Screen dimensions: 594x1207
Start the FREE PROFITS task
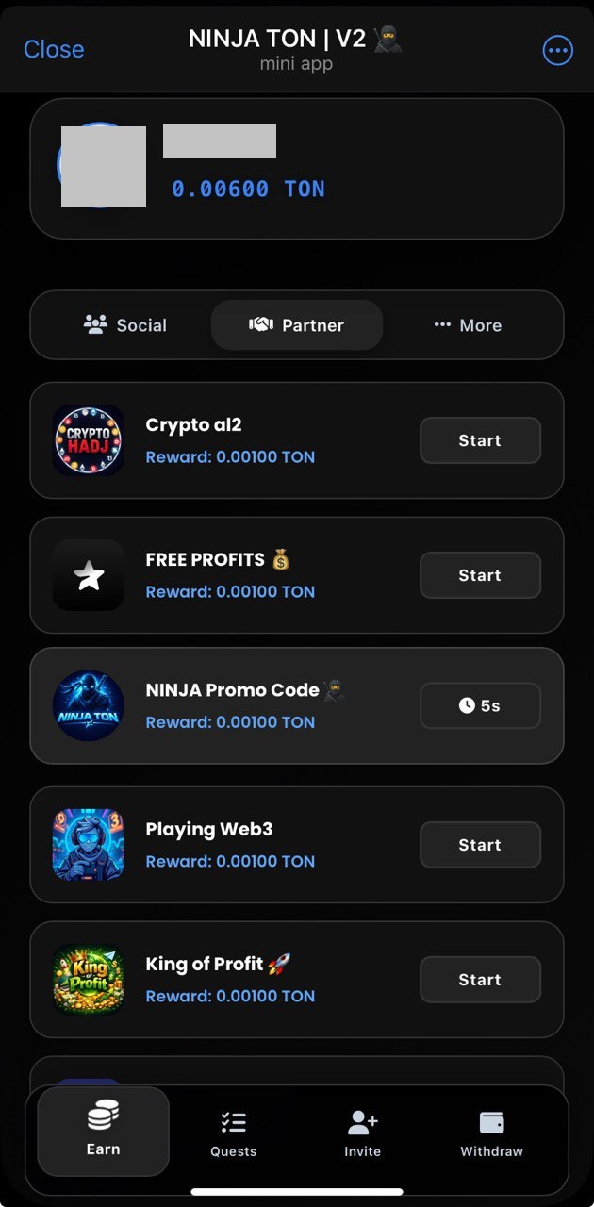point(480,575)
